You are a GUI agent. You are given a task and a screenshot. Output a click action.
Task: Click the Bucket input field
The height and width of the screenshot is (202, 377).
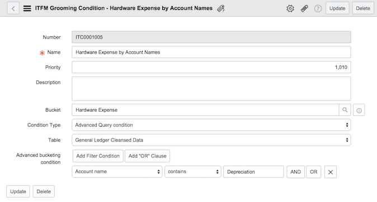click(x=205, y=110)
